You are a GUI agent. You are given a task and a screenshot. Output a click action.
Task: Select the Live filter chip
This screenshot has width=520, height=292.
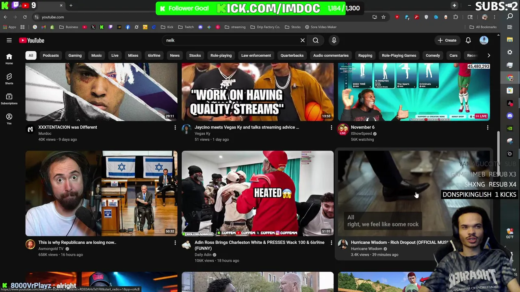115,56
